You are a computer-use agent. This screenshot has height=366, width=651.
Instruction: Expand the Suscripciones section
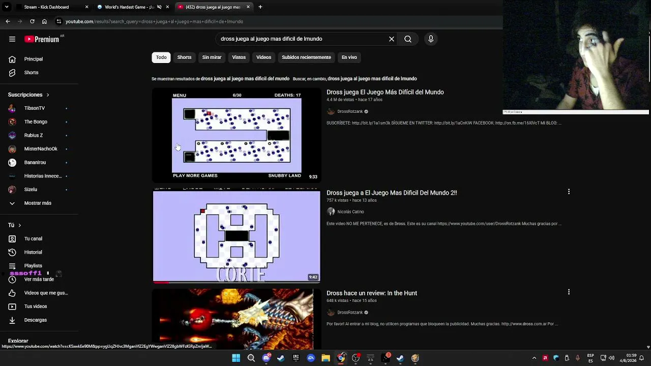pos(28,95)
